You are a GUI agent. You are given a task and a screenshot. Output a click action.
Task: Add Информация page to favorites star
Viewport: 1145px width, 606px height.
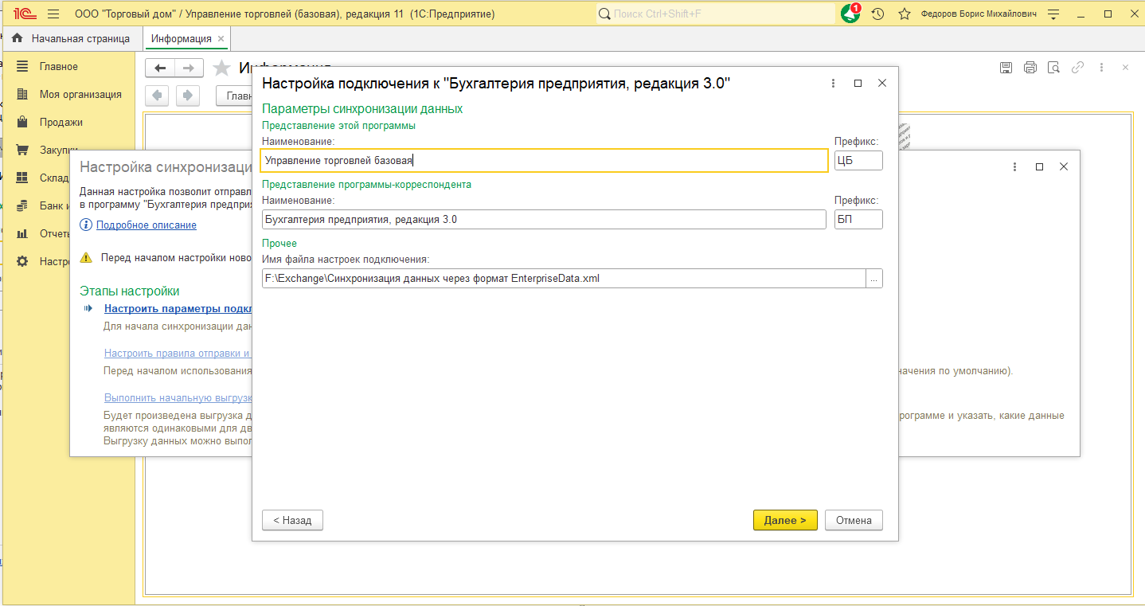221,68
